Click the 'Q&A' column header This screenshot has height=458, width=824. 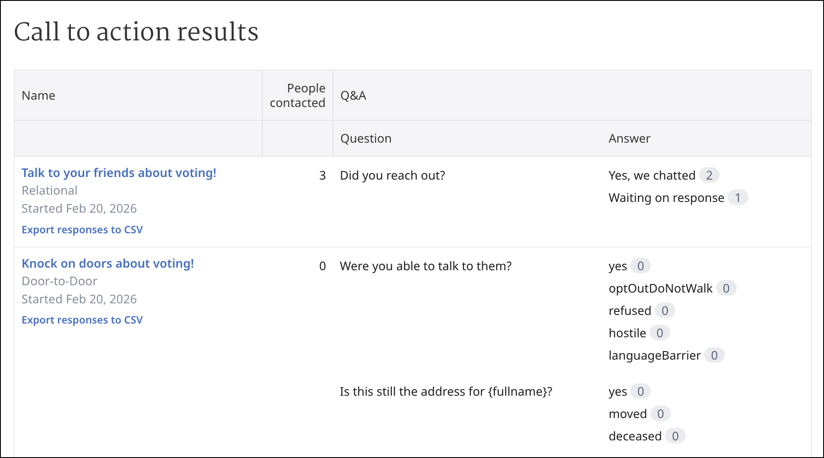click(x=353, y=95)
